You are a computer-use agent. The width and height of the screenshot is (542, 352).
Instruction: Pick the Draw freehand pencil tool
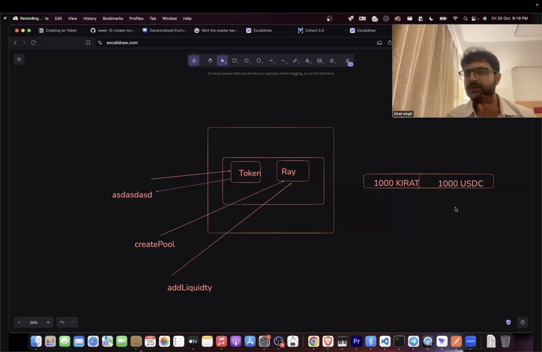point(295,60)
